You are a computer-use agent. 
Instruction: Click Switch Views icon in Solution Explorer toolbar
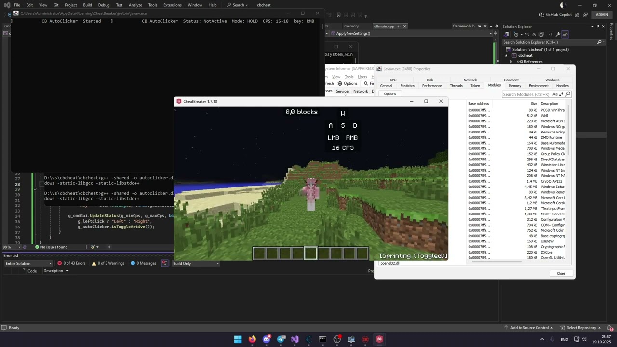pos(507,34)
